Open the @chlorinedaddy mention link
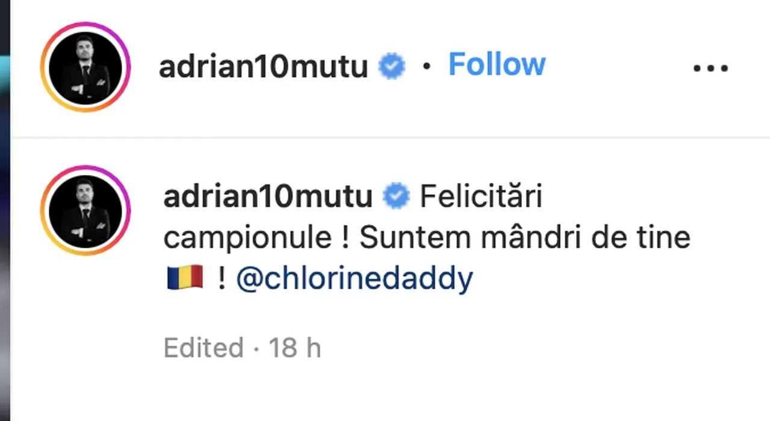The image size is (770, 421). click(x=354, y=278)
